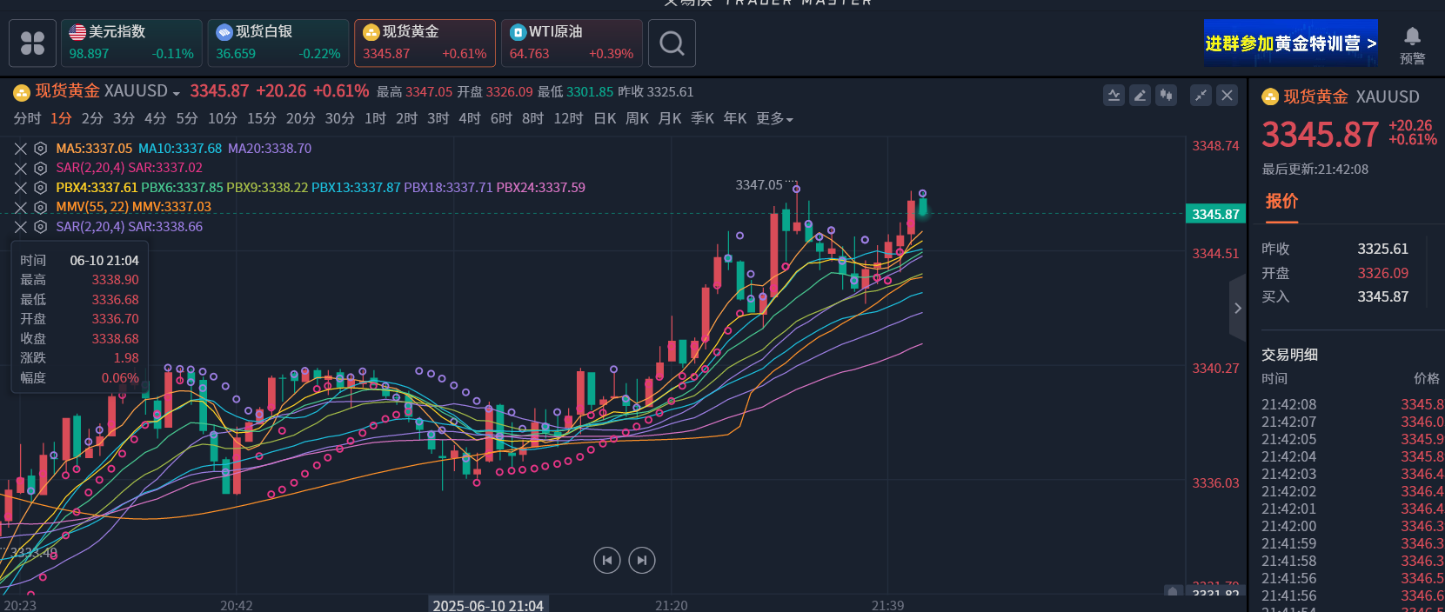Open the XAUUSD symbol dropdown arrow

177,93
